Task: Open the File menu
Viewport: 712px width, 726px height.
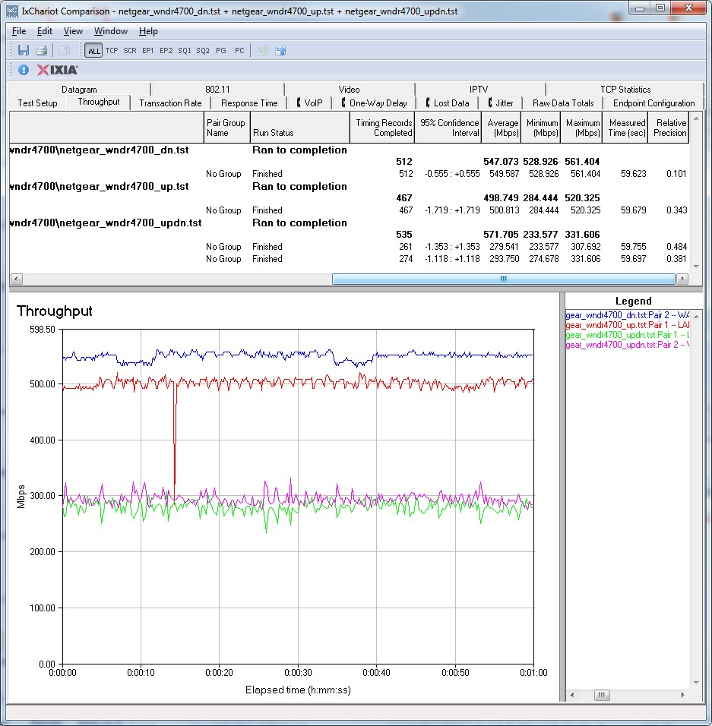Action: click(19, 31)
